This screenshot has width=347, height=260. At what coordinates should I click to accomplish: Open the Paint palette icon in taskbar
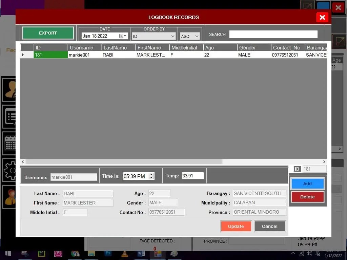click(174, 254)
